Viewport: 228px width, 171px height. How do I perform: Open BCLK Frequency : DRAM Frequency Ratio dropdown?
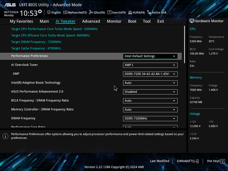tap(150, 101)
